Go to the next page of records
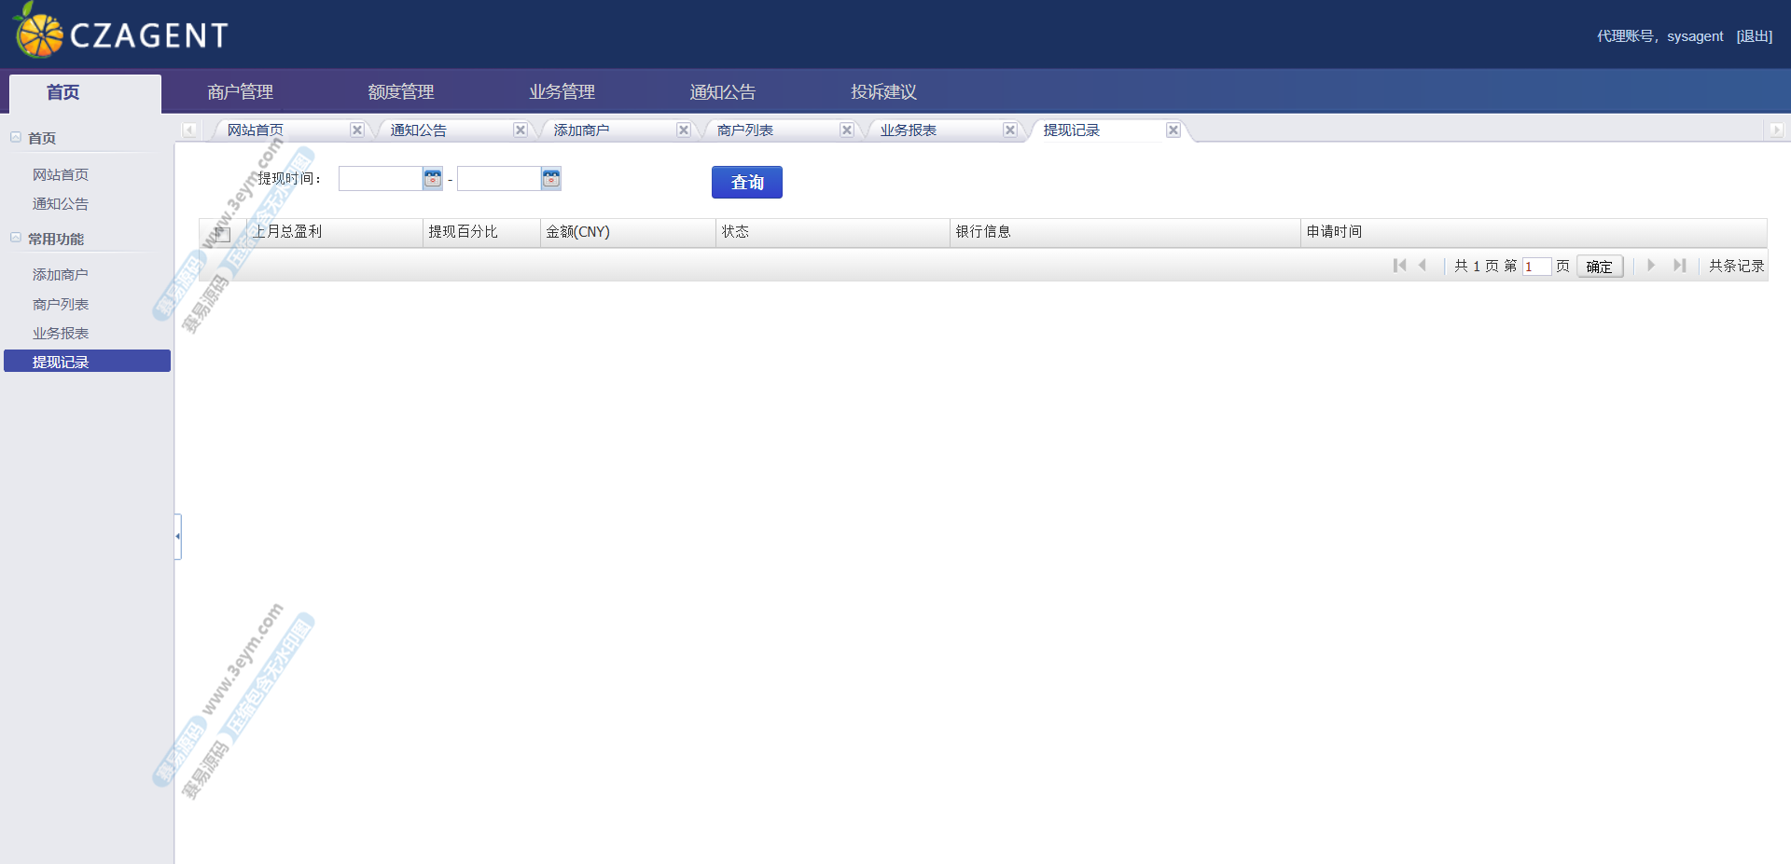This screenshot has height=864, width=1791. point(1651,266)
